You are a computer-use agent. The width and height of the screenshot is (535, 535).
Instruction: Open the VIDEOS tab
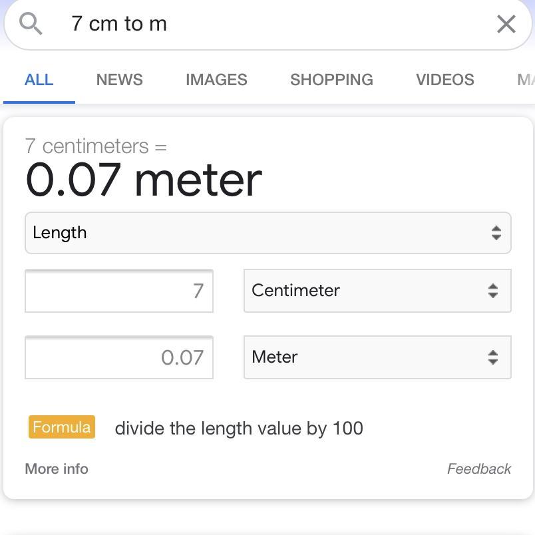tap(445, 80)
